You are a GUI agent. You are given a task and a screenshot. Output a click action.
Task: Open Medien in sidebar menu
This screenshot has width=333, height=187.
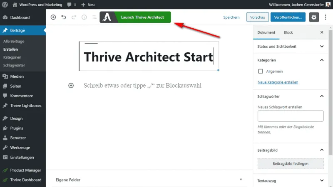(x=23, y=76)
